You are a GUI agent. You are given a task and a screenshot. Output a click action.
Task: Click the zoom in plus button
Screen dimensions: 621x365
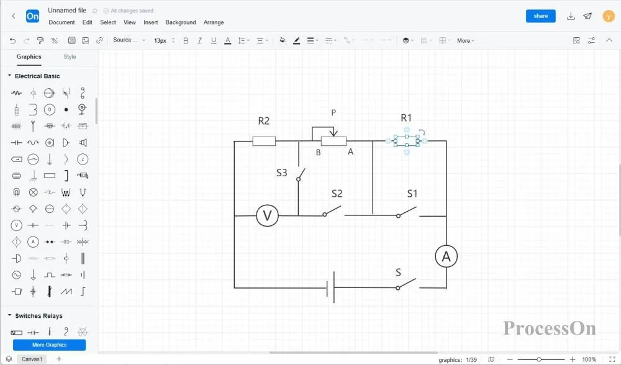point(573,359)
